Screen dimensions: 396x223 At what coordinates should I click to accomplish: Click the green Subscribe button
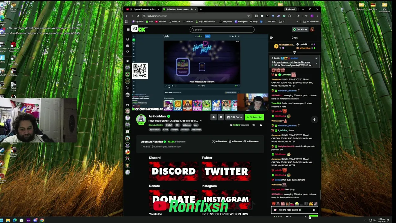click(254, 117)
